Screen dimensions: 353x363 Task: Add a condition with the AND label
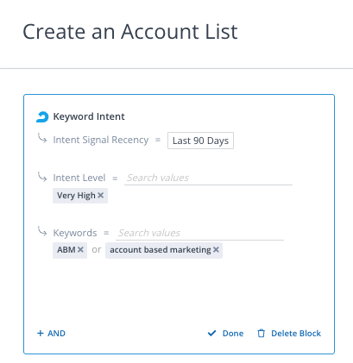coord(56,334)
